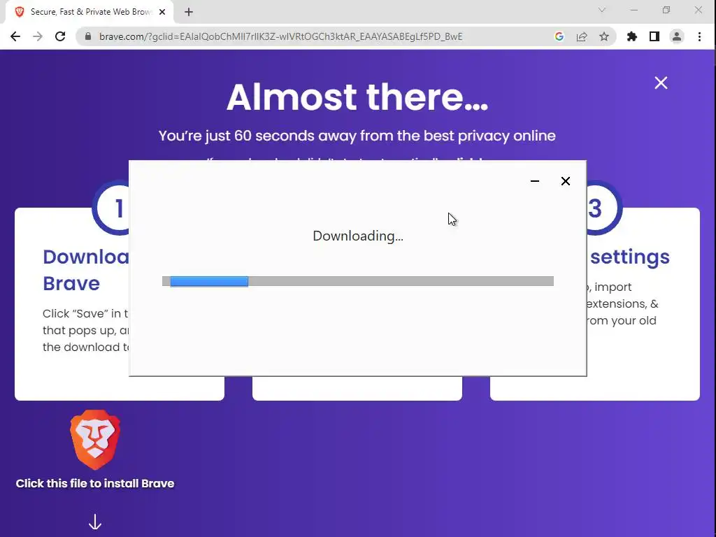Close the Brave browser tab
716x537 pixels.
162,12
